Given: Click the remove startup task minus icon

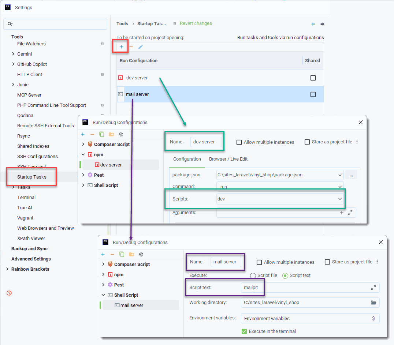Looking at the screenshot, I should point(131,47).
